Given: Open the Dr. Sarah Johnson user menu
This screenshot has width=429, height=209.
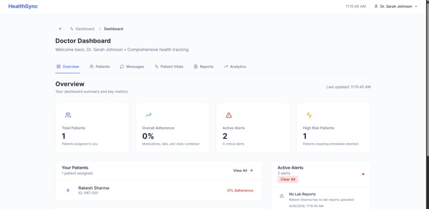Looking at the screenshot, I should (396, 6).
